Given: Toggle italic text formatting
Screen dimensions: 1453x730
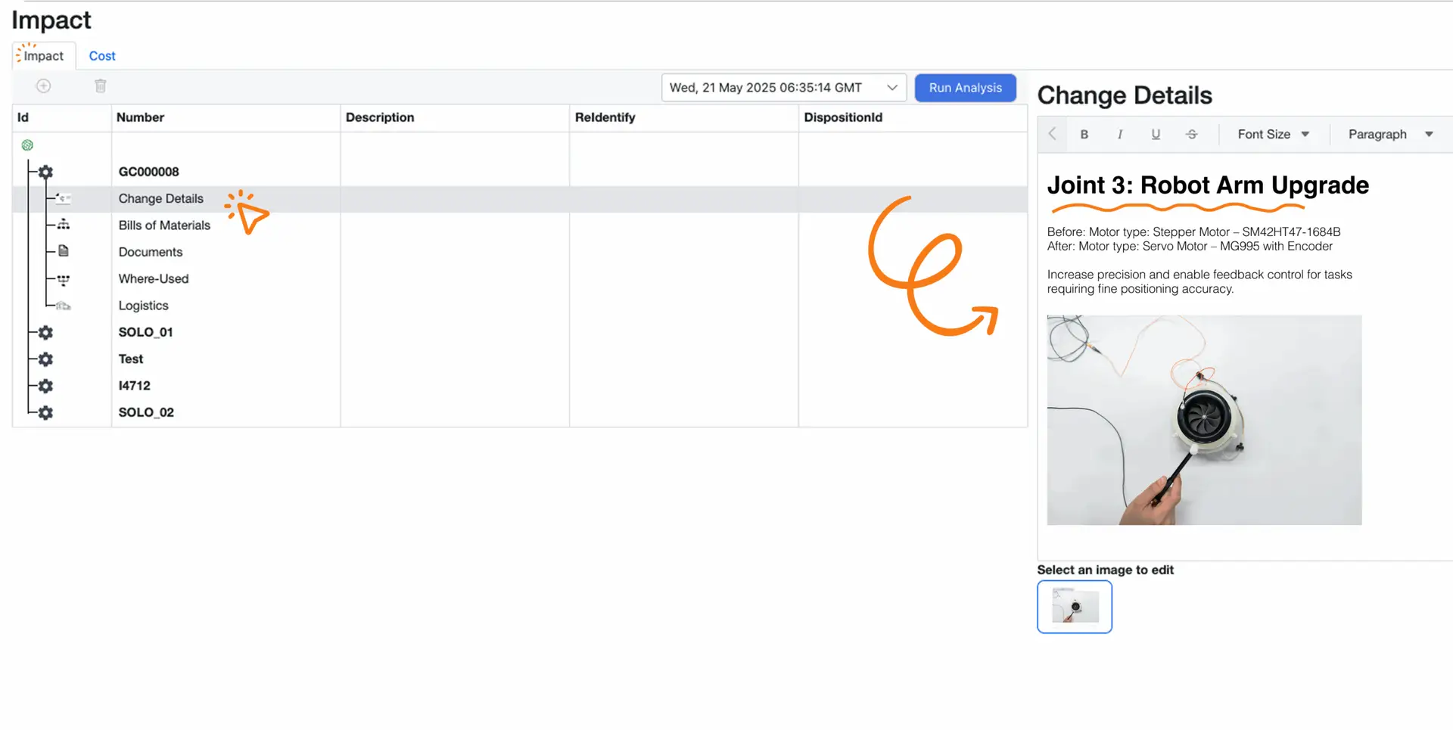Looking at the screenshot, I should coord(1119,135).
